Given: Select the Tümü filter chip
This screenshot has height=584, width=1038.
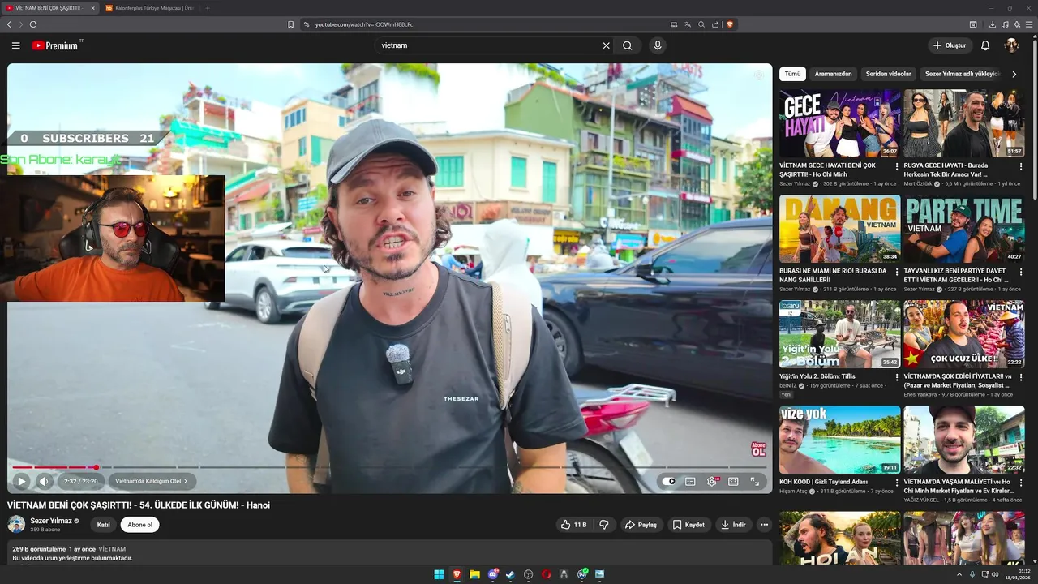Looking at the screenshot, I should [x=792, y=74].
